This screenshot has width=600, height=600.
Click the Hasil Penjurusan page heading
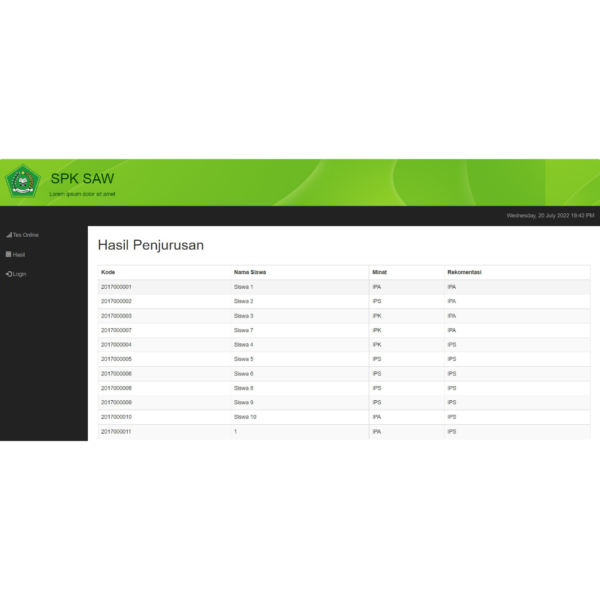[151, 245]
